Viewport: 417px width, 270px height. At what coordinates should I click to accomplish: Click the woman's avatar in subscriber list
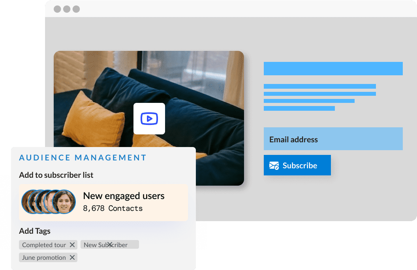tap(64, 202)
